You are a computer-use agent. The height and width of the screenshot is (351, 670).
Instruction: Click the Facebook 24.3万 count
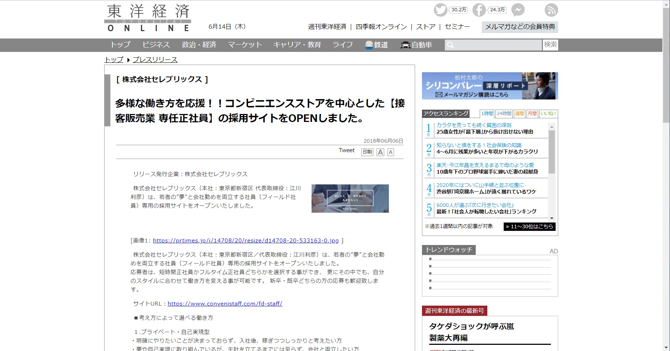click(x=497, y=10)
